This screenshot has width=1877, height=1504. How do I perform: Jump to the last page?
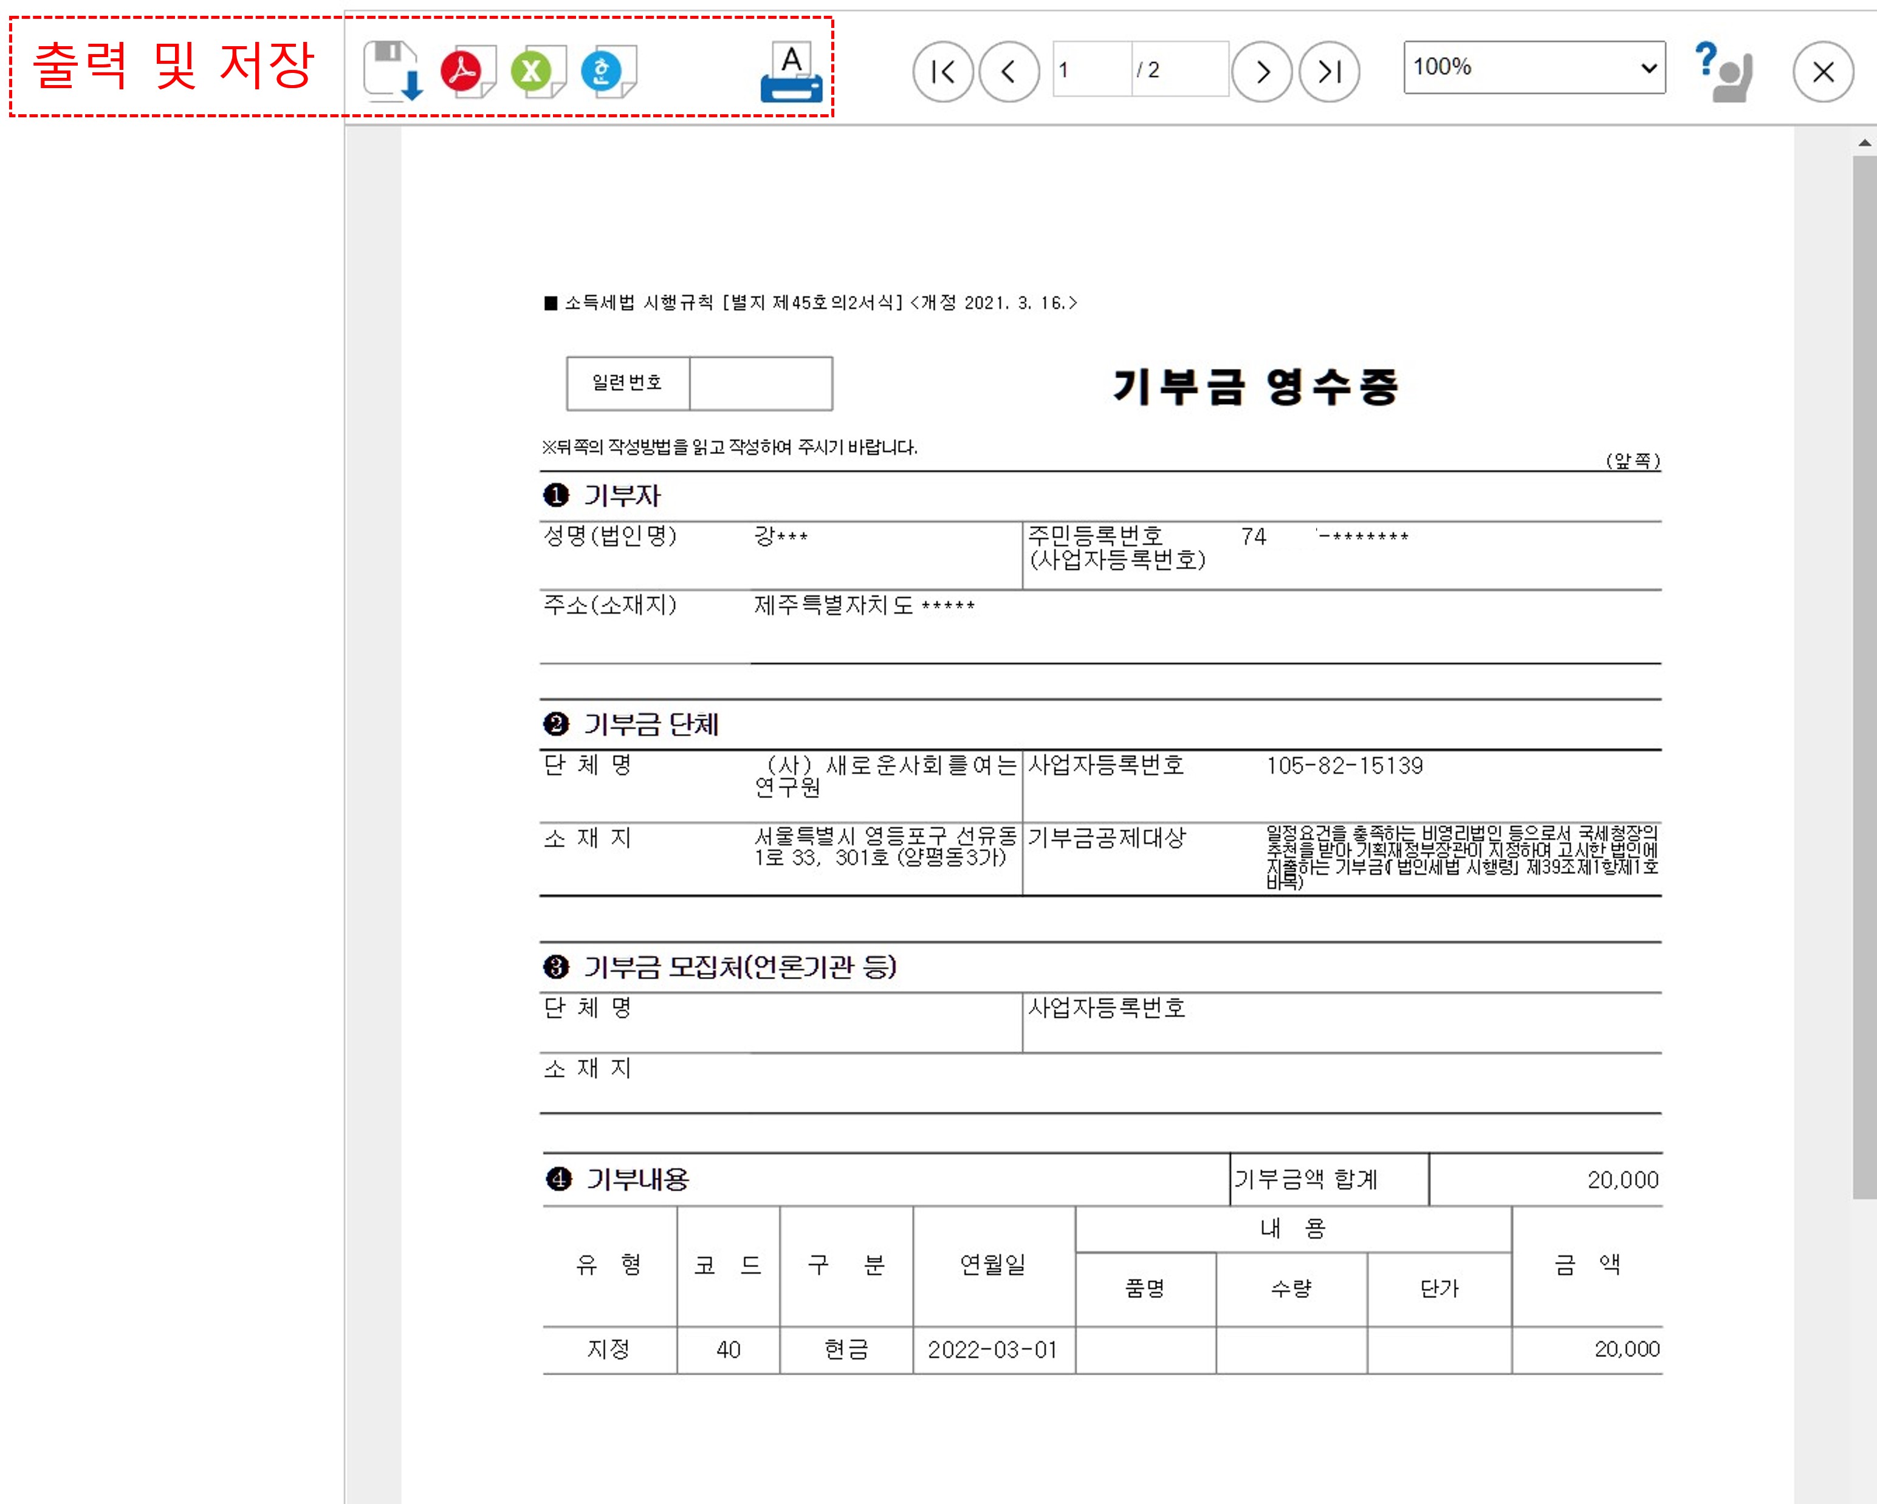[x=1330, y=72]
